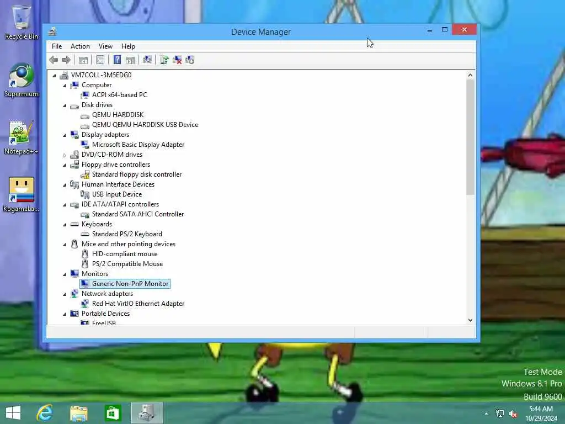Select the DVD/CD-ROM drives label

tap(111, 155)
